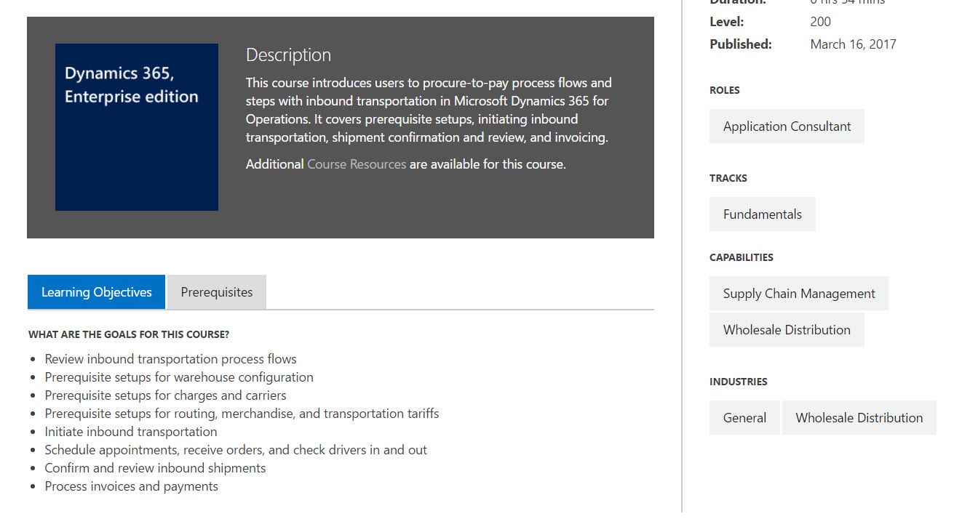The image size is (954, 519).
Task: Click the 'What are the goals for this course?' heading
Action: click(129, 335)
